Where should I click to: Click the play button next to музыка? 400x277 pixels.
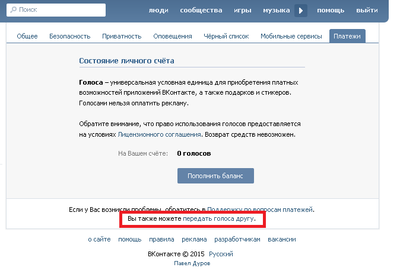pyautogui.click(x=301, y=11)
